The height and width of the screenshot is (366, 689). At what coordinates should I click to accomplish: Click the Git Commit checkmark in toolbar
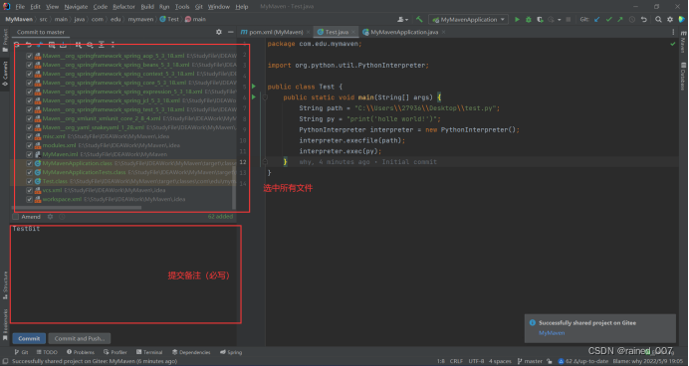(608, 19)
